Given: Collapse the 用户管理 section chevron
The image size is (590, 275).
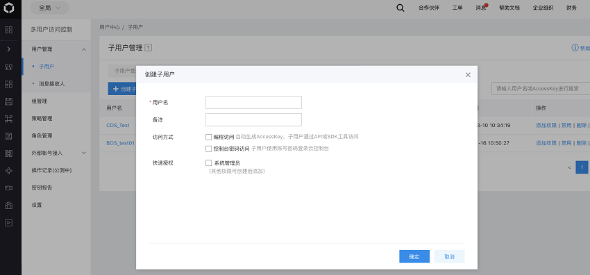Looking at the screenshot, I should [83, 49].
